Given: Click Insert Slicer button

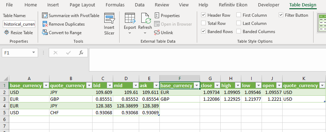Looking at the screenshot, I should 109,24.
